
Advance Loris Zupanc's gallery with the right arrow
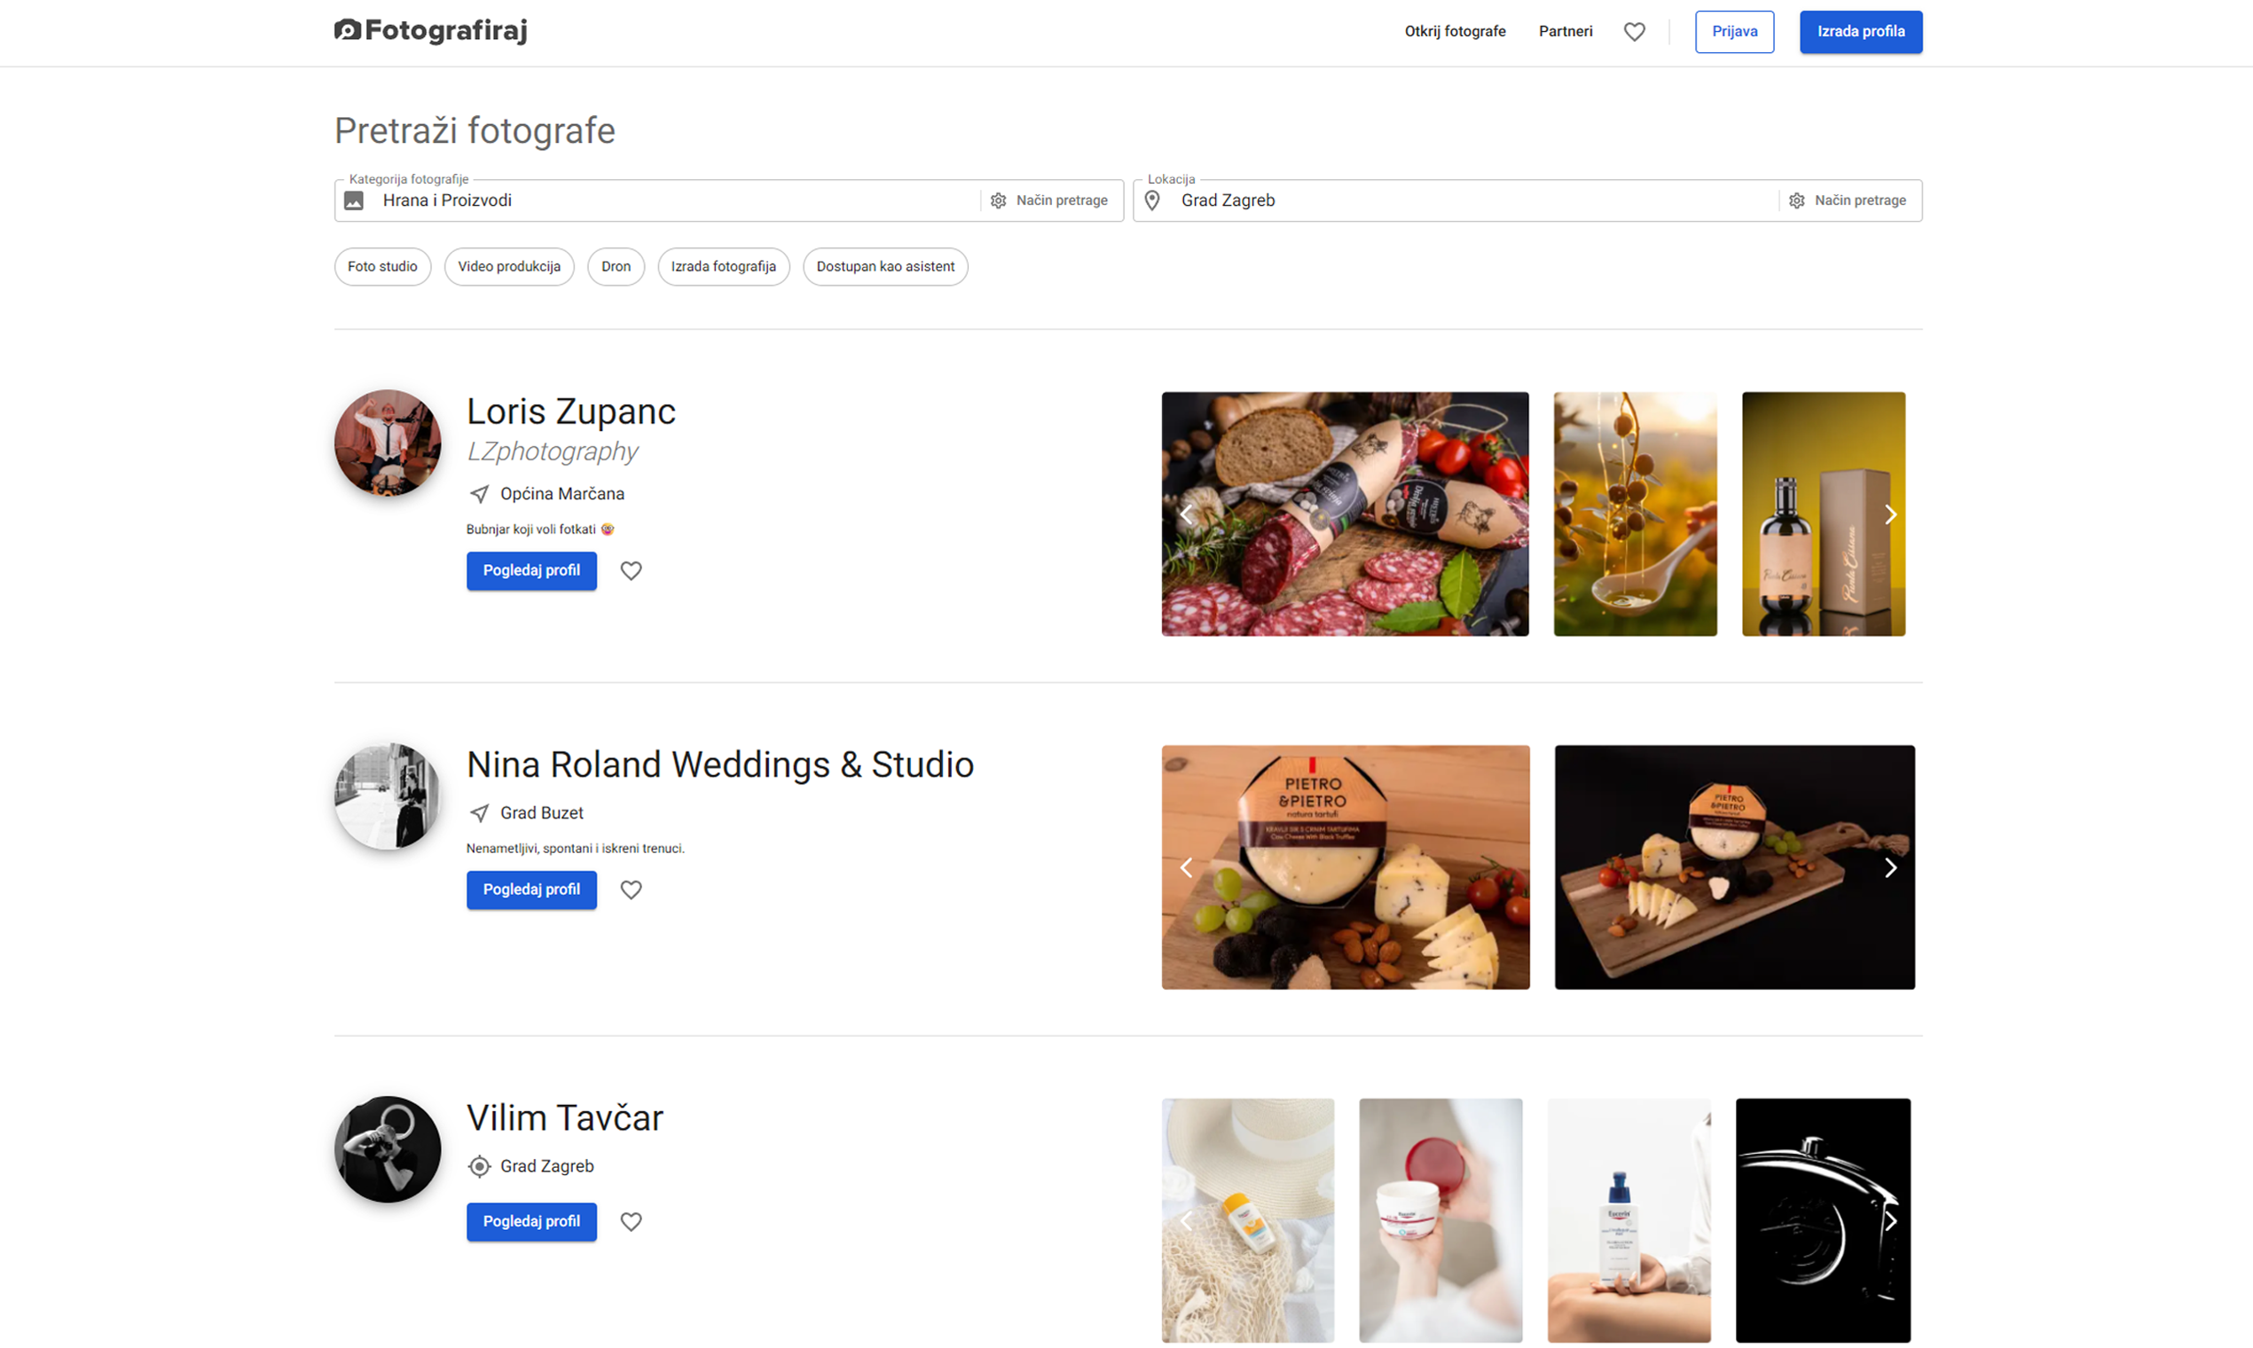click(1891, 514)
